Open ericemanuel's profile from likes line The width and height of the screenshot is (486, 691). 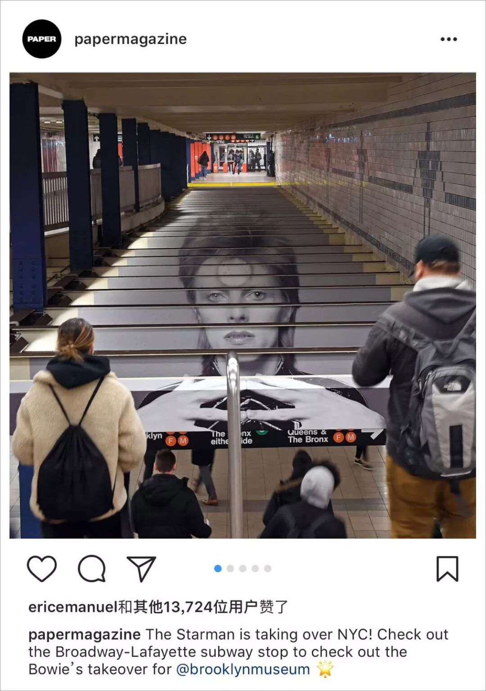click(73, 607)
